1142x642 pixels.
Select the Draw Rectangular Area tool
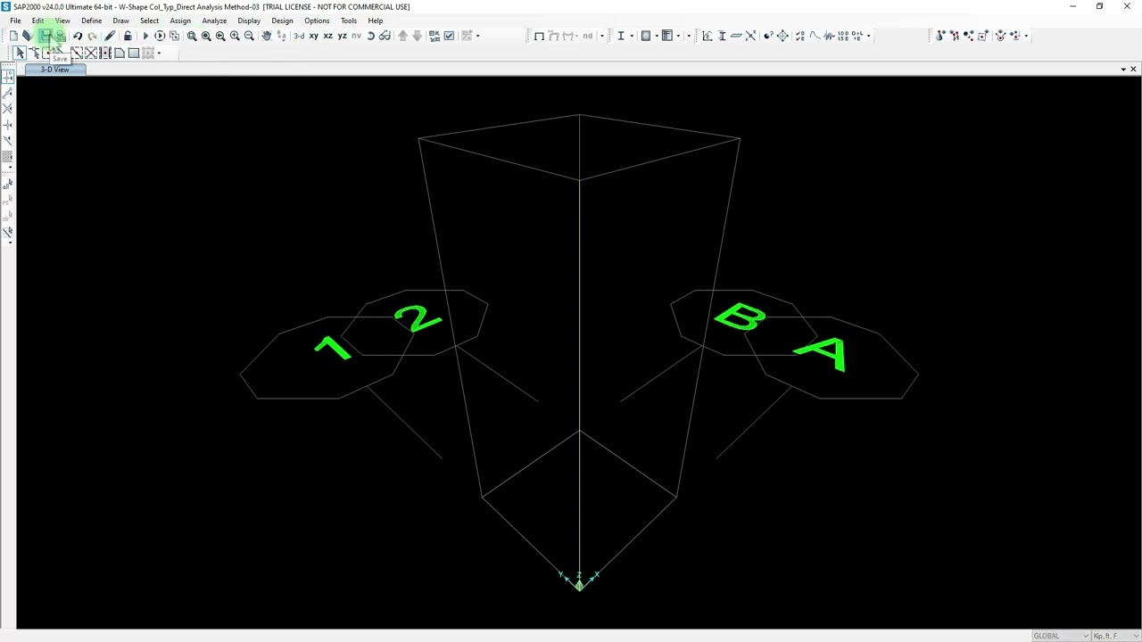click(x=133, y=53)
